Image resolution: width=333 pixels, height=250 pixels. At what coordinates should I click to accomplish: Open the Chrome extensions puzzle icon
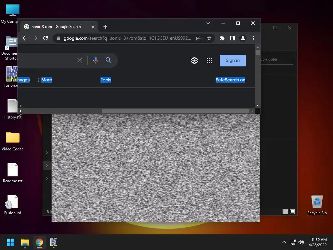click(222, 38)
